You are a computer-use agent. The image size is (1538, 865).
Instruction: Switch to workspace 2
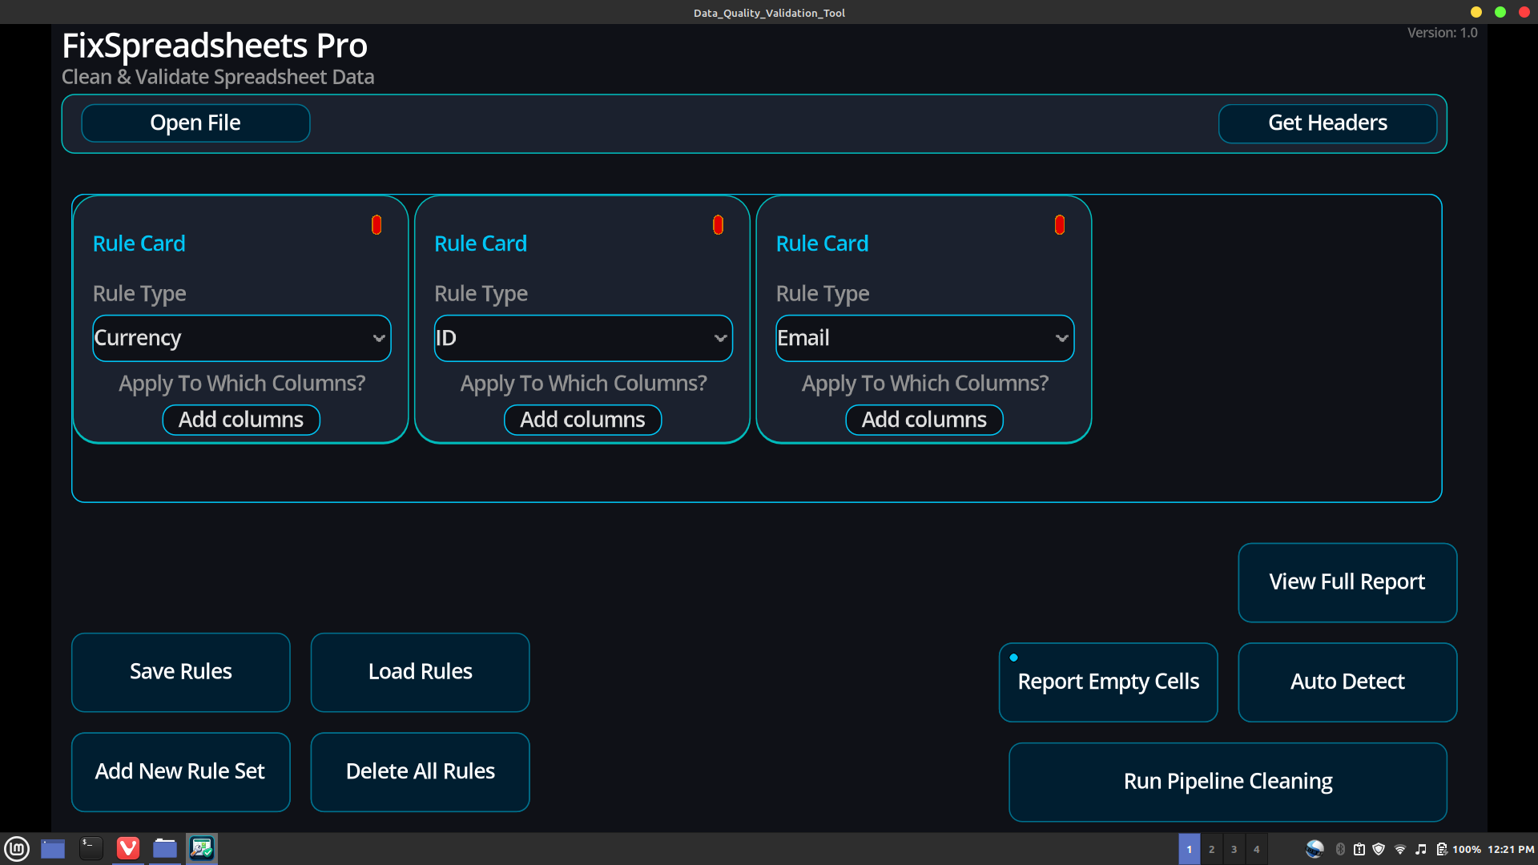(x=1211, y=849)
